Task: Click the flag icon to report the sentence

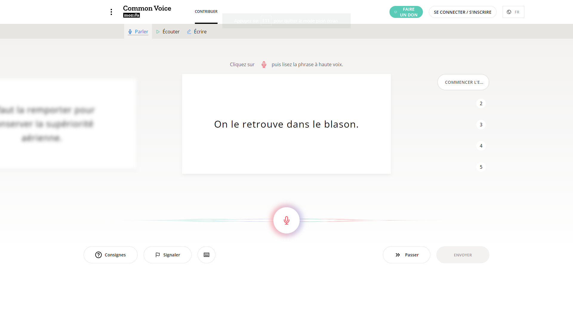Action: pos(158,255)
